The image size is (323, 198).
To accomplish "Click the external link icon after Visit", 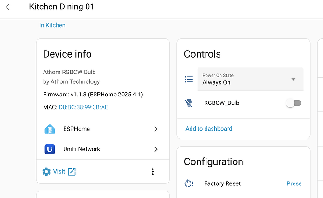I will (72, 172).
